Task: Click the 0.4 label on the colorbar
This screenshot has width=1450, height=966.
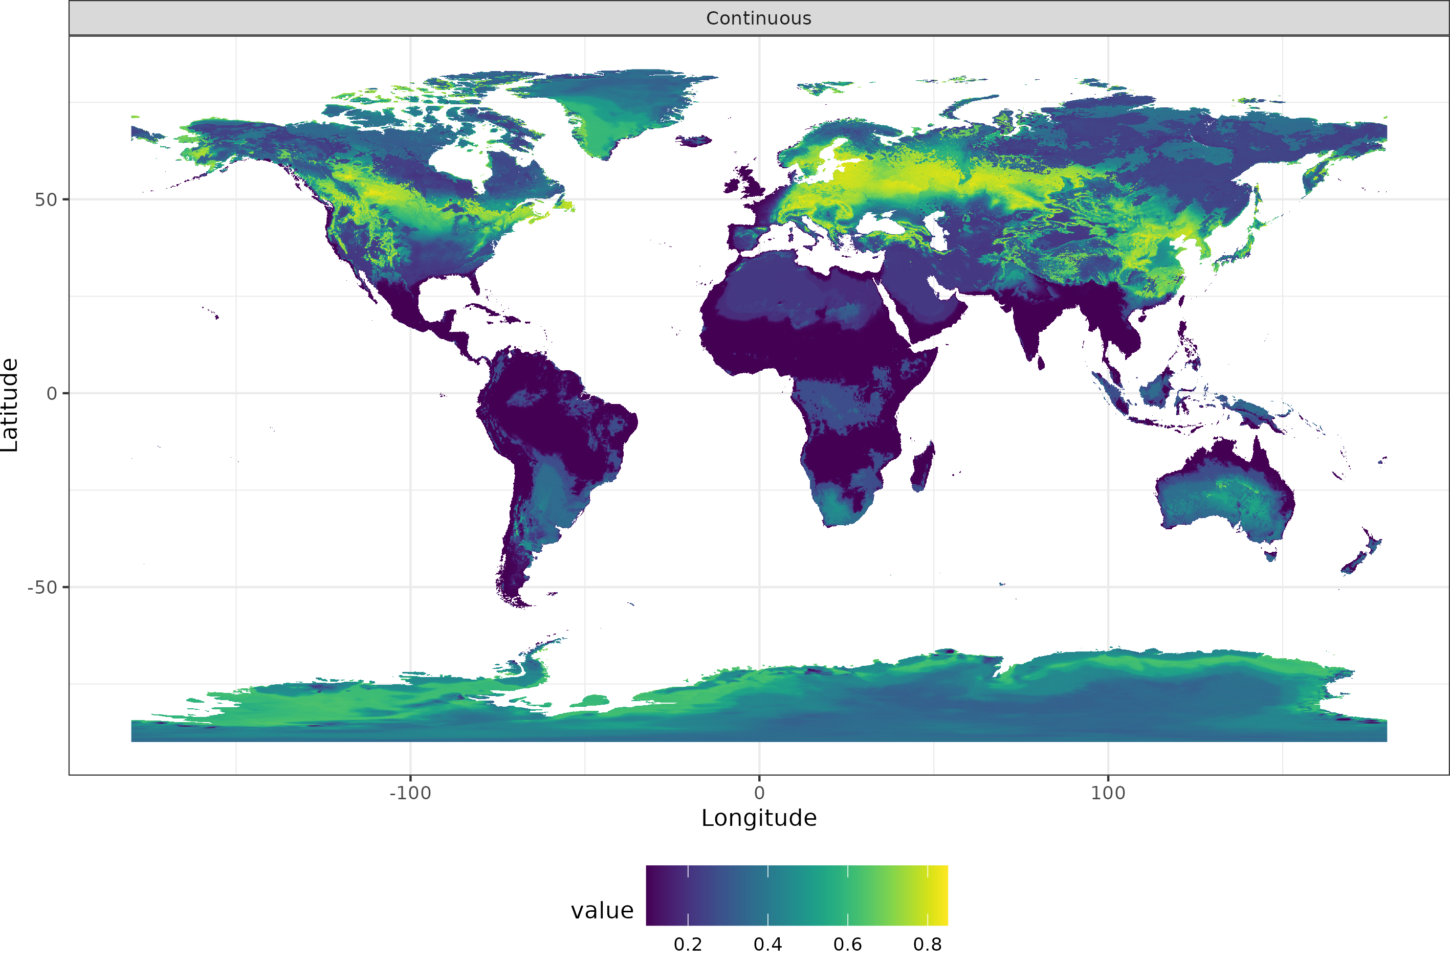Action: pos(767,945)
